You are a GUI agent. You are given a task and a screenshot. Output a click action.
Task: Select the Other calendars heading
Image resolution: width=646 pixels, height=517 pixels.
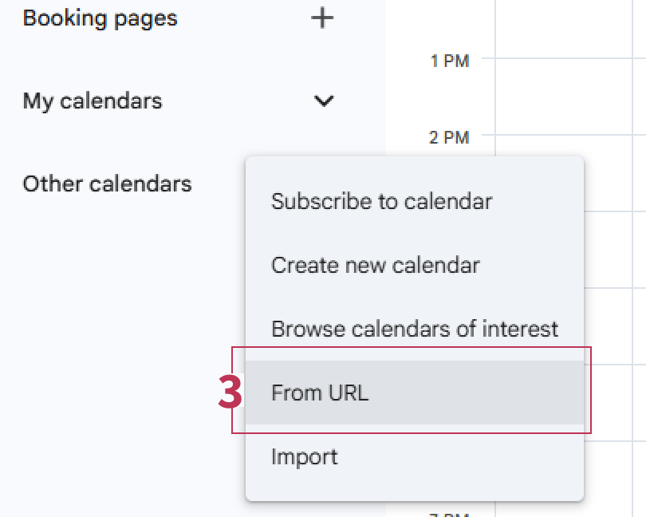tap(107, 184)
